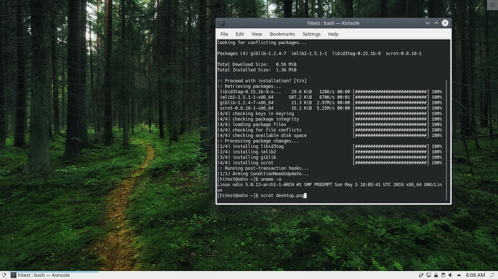The width and height of the screenshot is (498, 279).
Task: Select the 'hitest : bash — Konsole' taskbar entry
Action: click(x=54, y=275)
